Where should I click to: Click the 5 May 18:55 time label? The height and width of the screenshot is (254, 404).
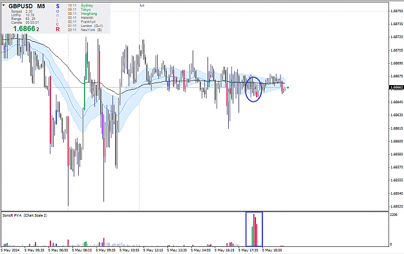pos(272,250)
